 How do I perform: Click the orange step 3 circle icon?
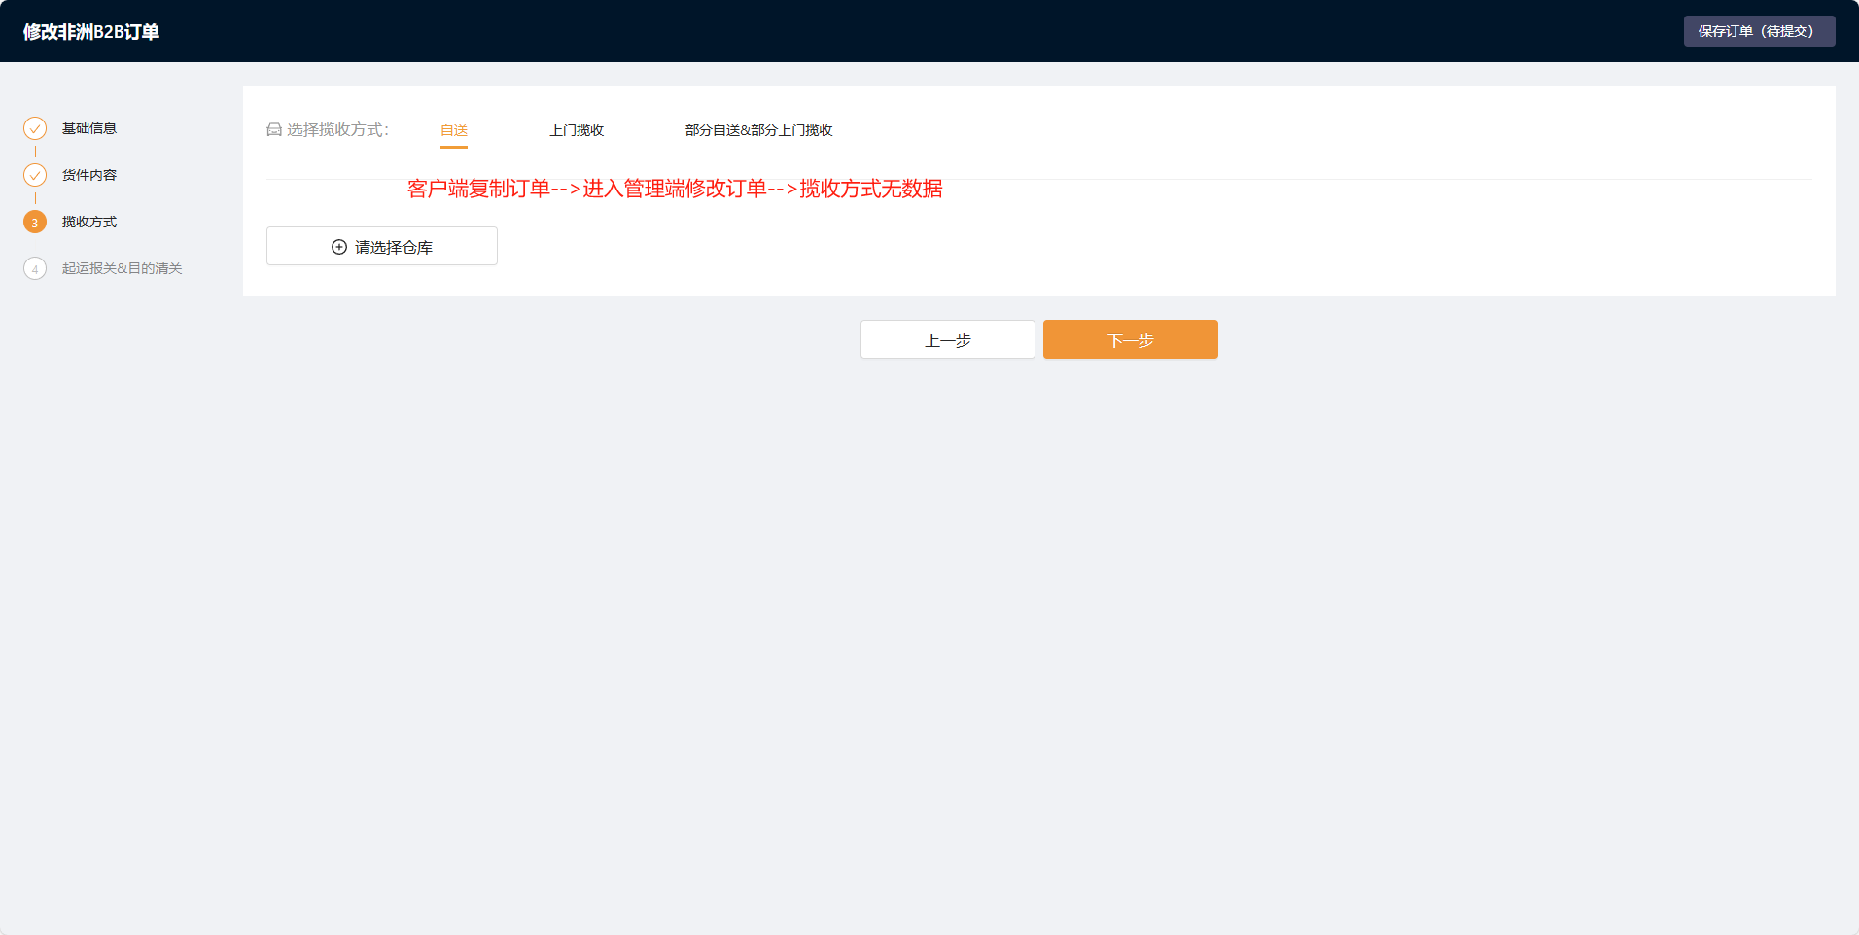tap(35, 222)
